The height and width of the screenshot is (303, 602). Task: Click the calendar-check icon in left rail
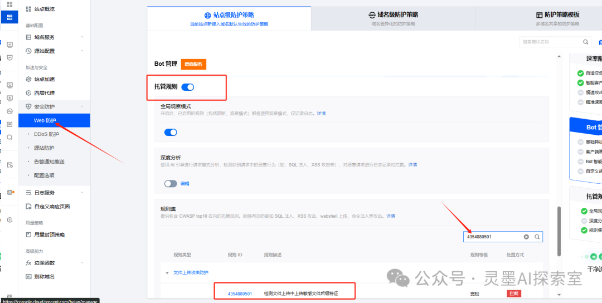click(9, 164)
